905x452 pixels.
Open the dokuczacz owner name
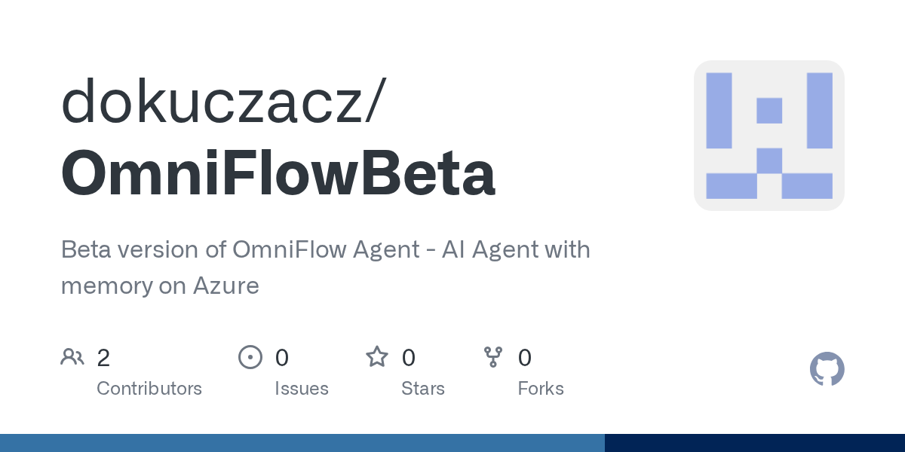pos(219,102)
